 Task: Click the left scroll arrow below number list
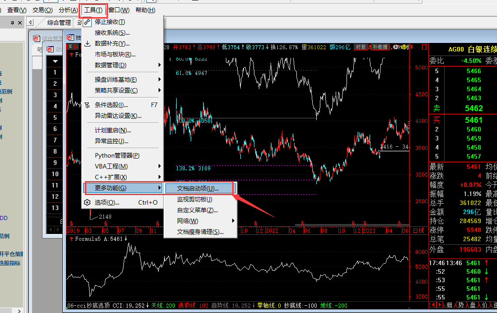coord(50,230)
